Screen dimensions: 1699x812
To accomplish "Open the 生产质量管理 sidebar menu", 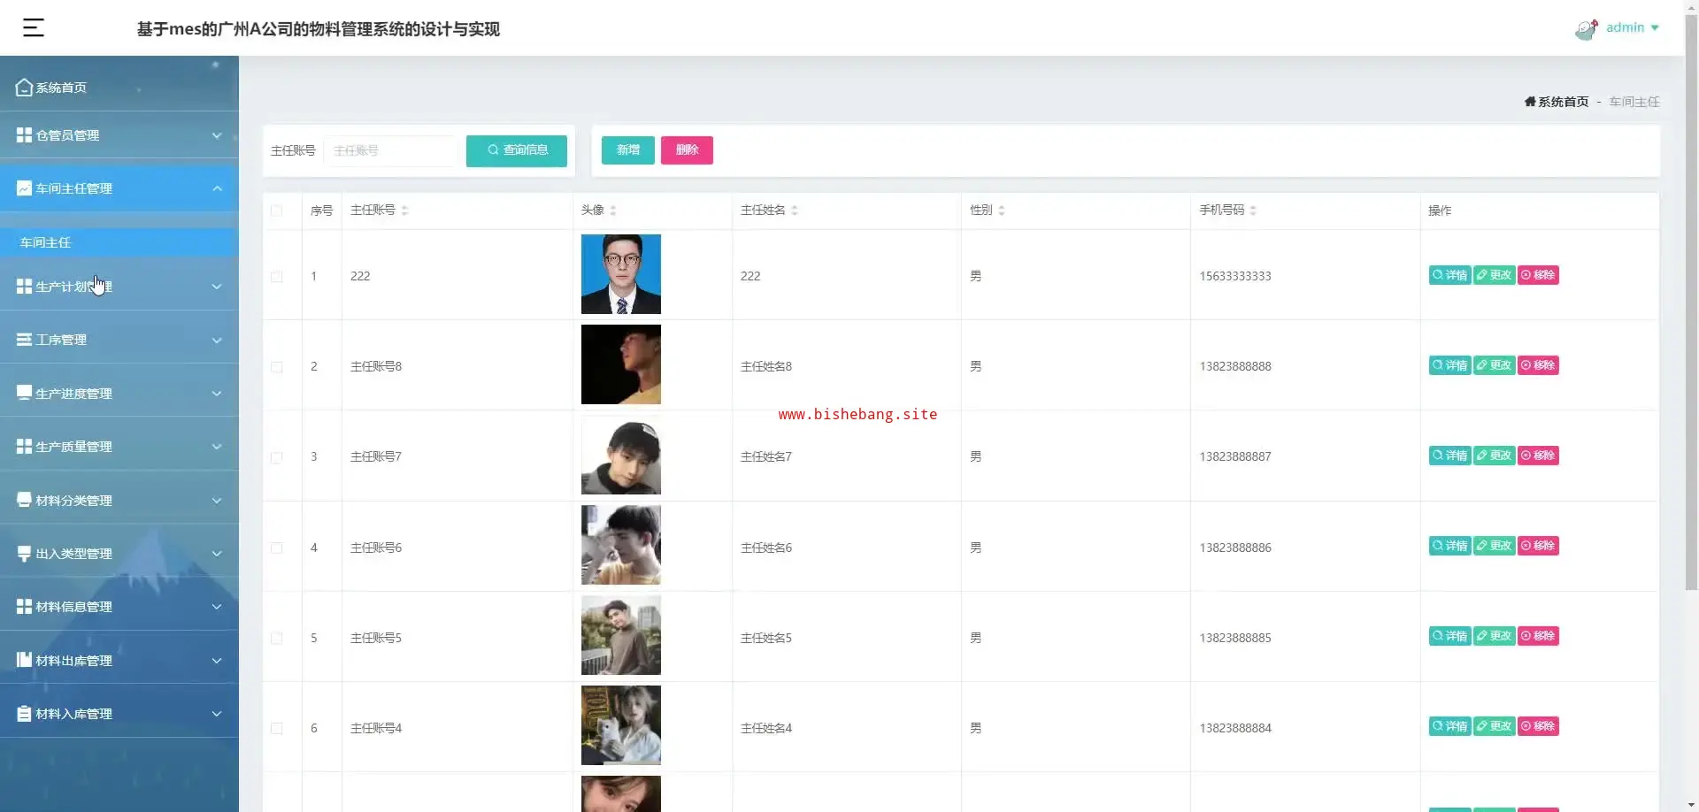I will (119, 447).
